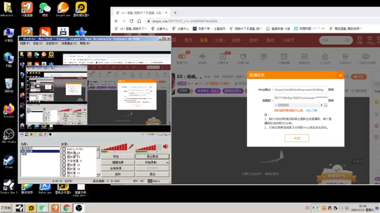This screenshot has width=380, height=213.
Task: Launch Firefox from the desktop
Action: click(9, 111)
